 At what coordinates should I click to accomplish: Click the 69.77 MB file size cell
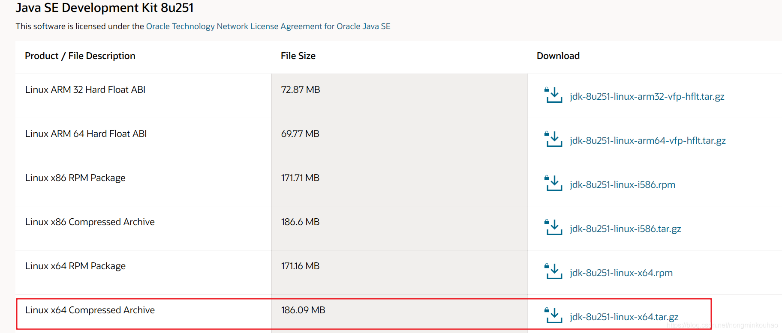400,140
